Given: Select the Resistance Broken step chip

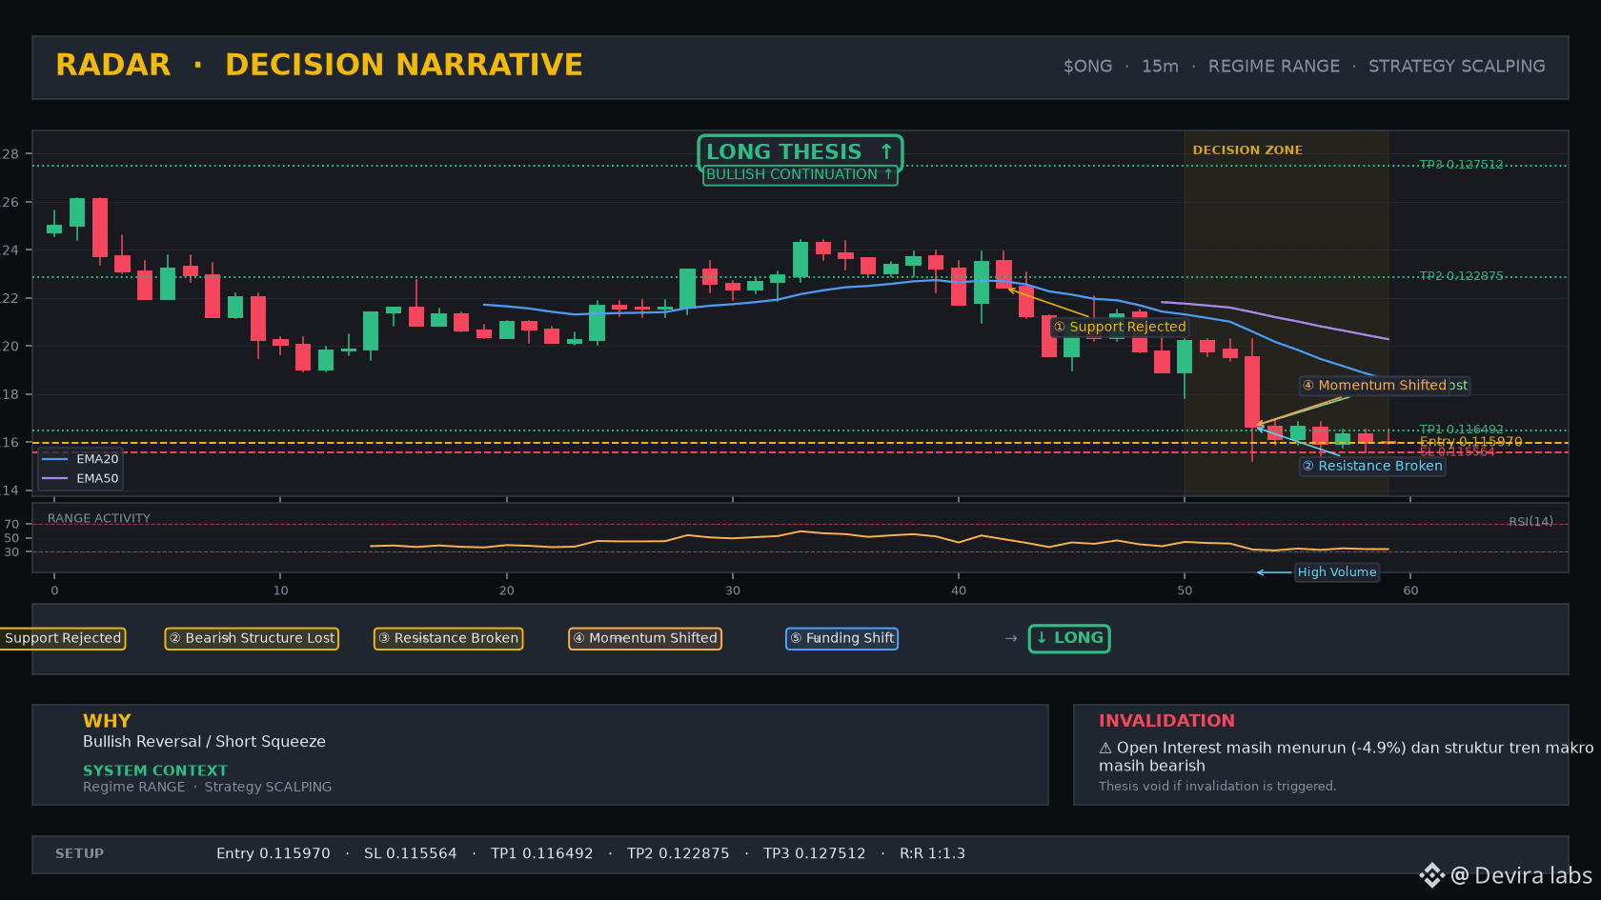Looking at the screenshot, I should click(x=448, y=638).
